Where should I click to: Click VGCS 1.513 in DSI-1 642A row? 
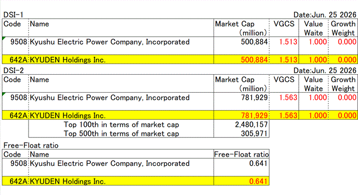coord(288,60)
